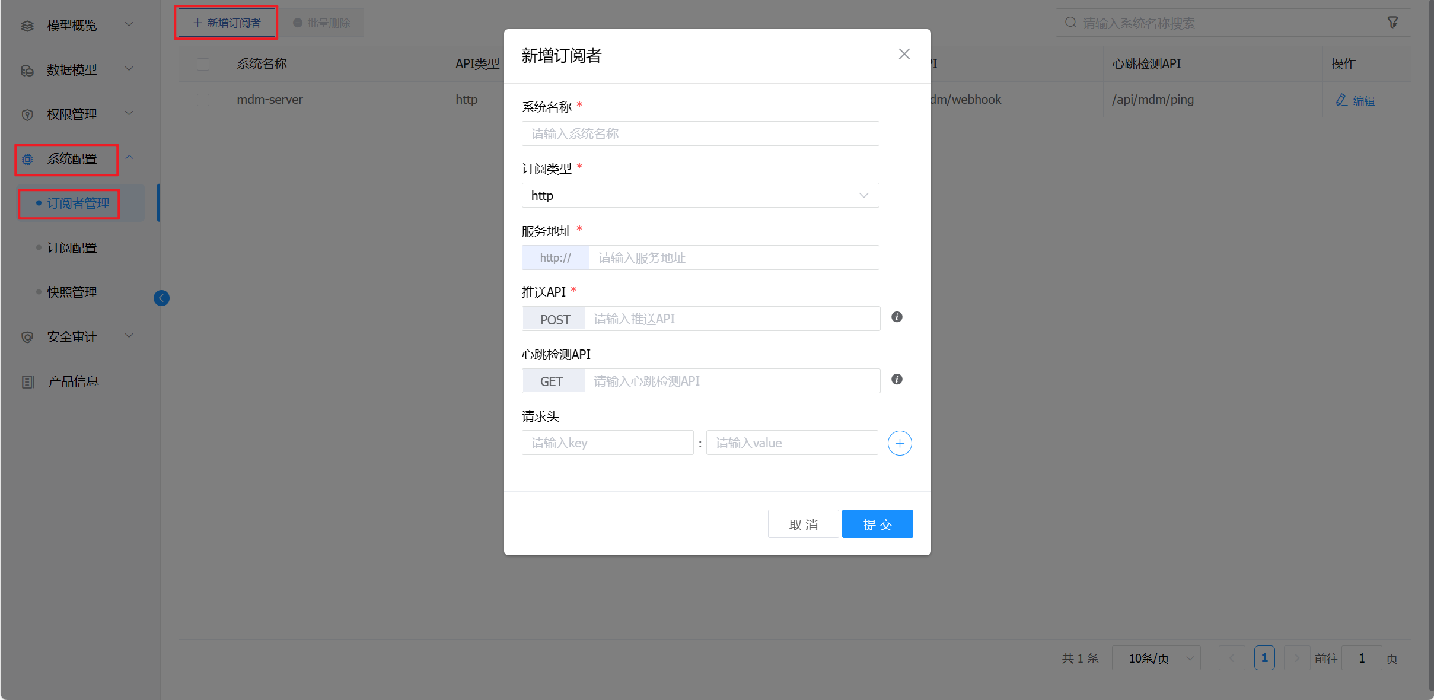Click the filter icon in the search box
The height and width of the screenshot is (700, 1434).
click(1393, 23)
